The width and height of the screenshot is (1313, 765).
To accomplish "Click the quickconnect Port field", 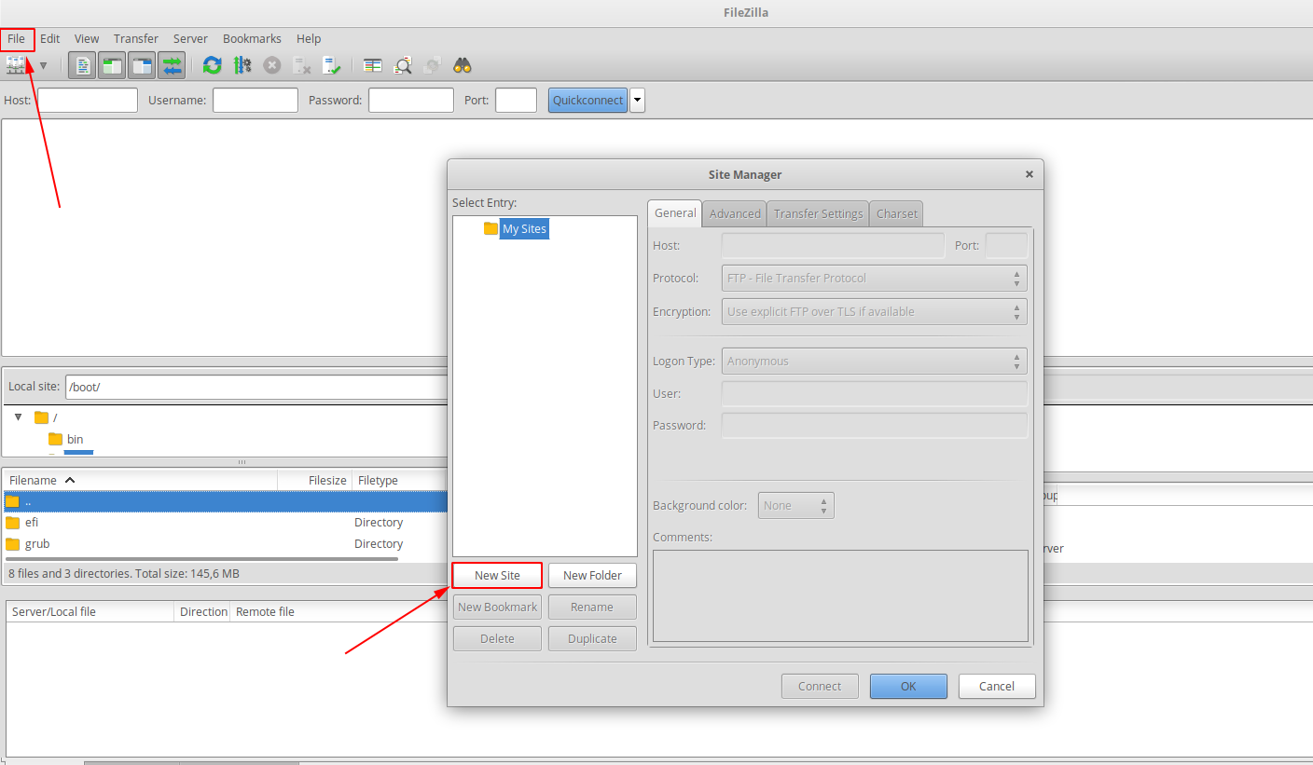I will click(x=516, y=100).
